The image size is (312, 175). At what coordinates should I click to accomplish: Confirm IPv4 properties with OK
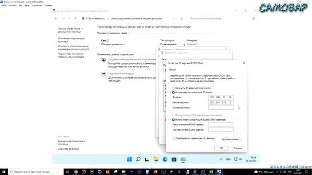(x=221, y=148)
